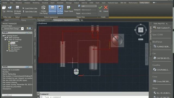The image size is (174, 98).
Task: Open the Annotate ribbon tab
Action: click(x=60, y=3)
